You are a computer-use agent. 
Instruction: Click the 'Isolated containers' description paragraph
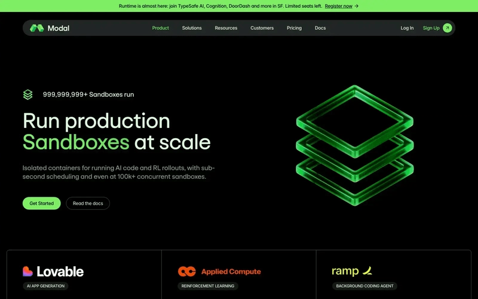click(118, 172)
